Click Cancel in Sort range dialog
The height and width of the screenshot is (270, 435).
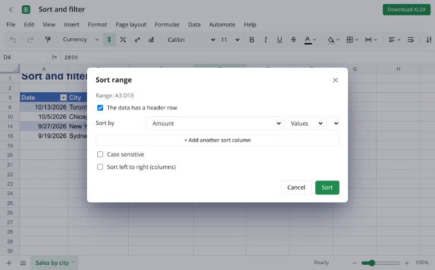296,187
